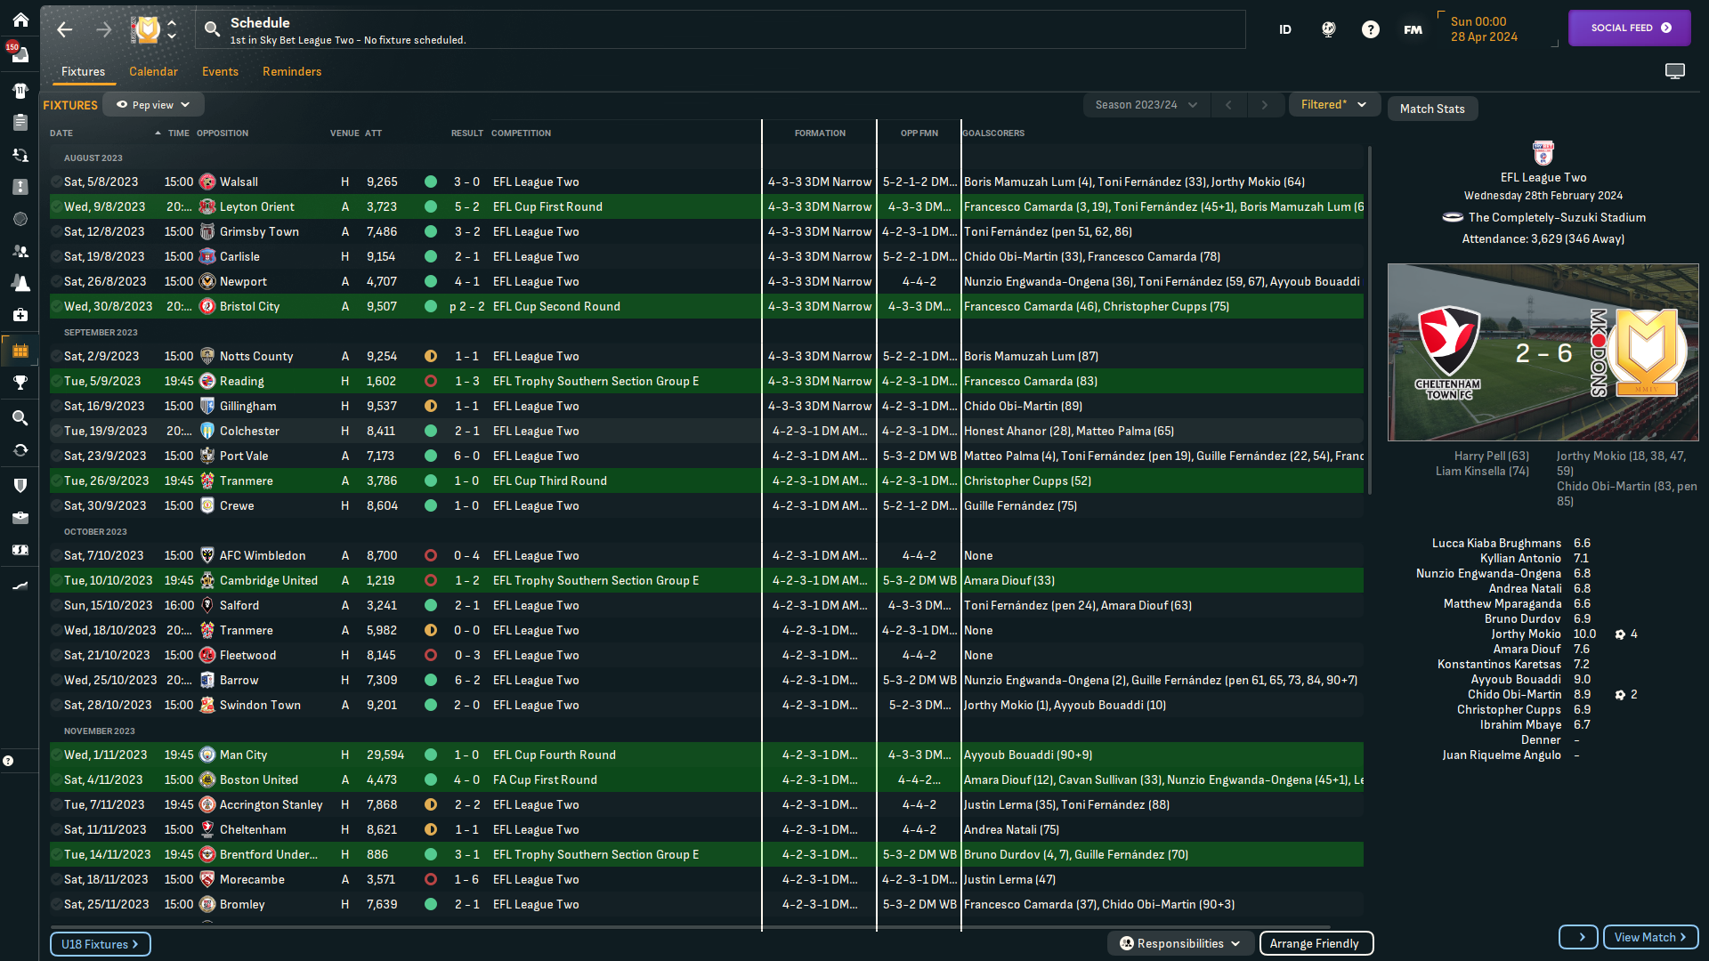Open the Inbox icon with 150 badge
The height and width of the screenshot is (961, 1709).
20,54
